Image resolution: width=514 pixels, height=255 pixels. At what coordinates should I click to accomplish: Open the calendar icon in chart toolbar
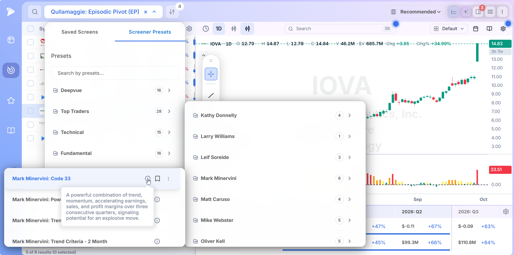pyautogui.click(x=476, y=29)
